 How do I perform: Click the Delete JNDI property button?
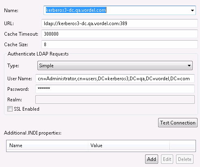point(185,159)
